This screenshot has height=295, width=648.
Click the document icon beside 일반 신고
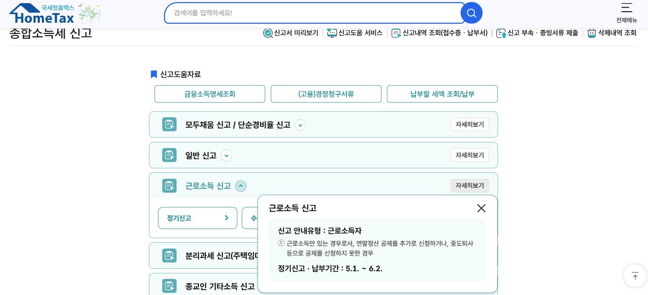(x=169, y=155)
